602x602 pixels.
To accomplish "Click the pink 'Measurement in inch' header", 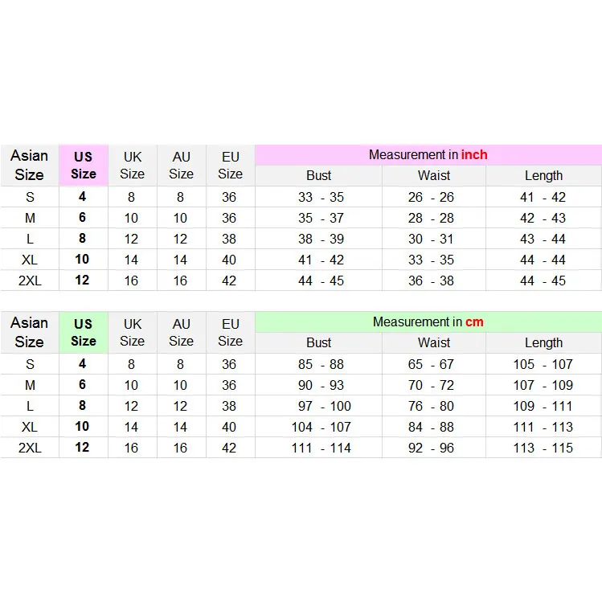I will pos(428,154).
